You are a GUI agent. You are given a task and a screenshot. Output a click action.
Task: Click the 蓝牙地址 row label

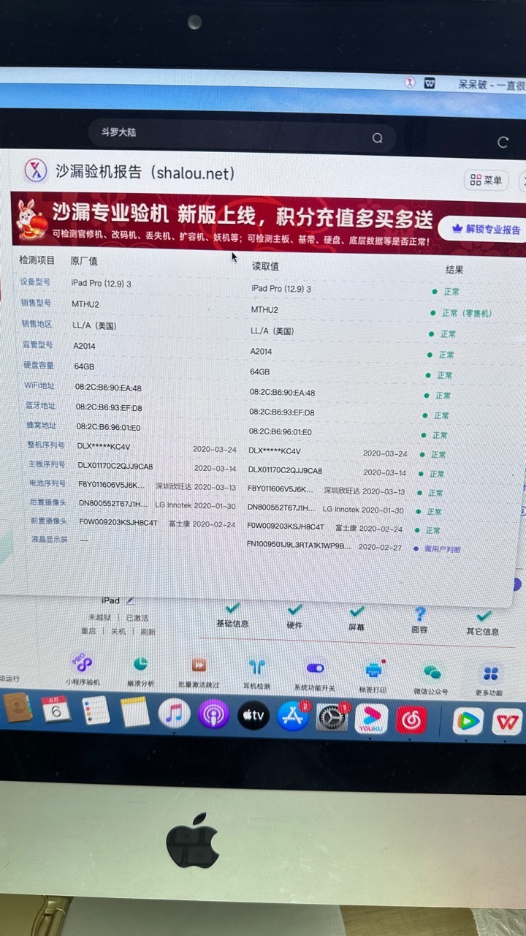(40, 405)
